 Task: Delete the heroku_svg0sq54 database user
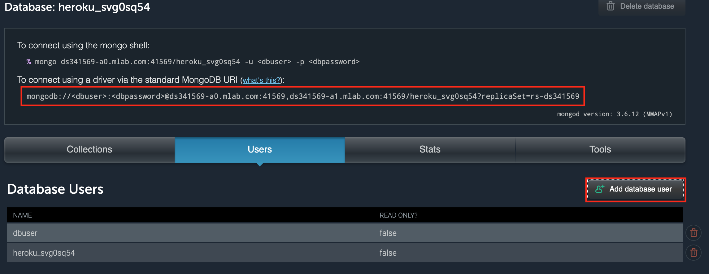[694, 253]
